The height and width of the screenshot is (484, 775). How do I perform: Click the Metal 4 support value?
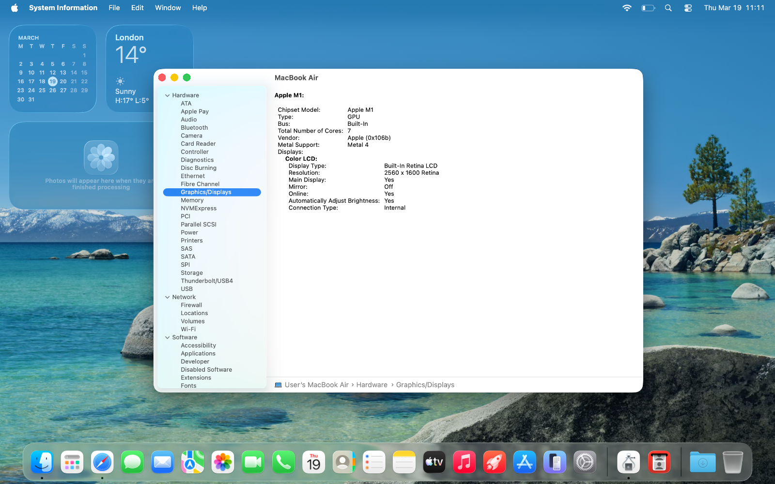(x=358, y=145)
